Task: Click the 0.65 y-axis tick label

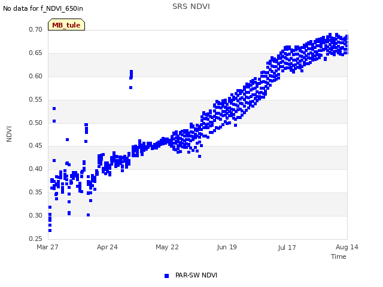Action: coord(36,53)
